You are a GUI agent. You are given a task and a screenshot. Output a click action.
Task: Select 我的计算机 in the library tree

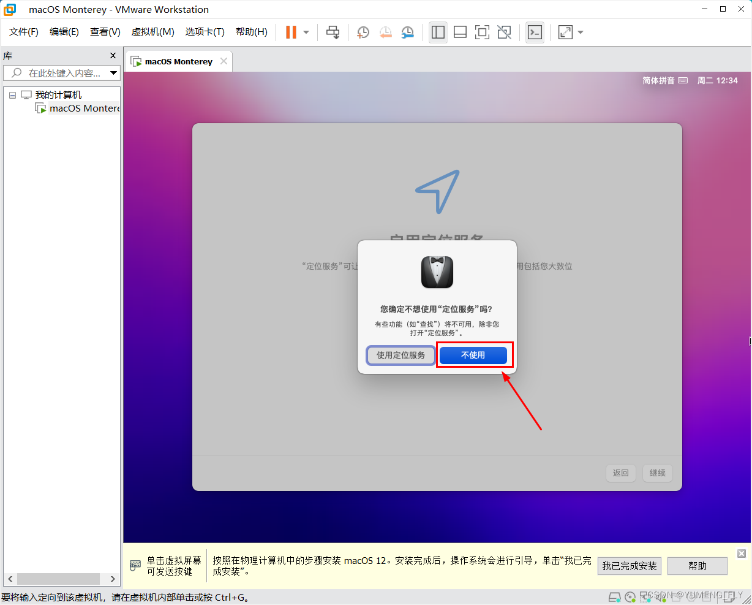[x=58, y=95]
